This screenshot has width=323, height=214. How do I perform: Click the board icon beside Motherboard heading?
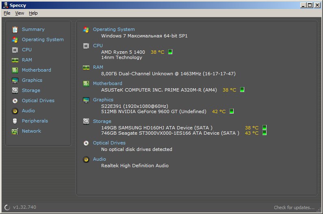click(x=86, y=83)
